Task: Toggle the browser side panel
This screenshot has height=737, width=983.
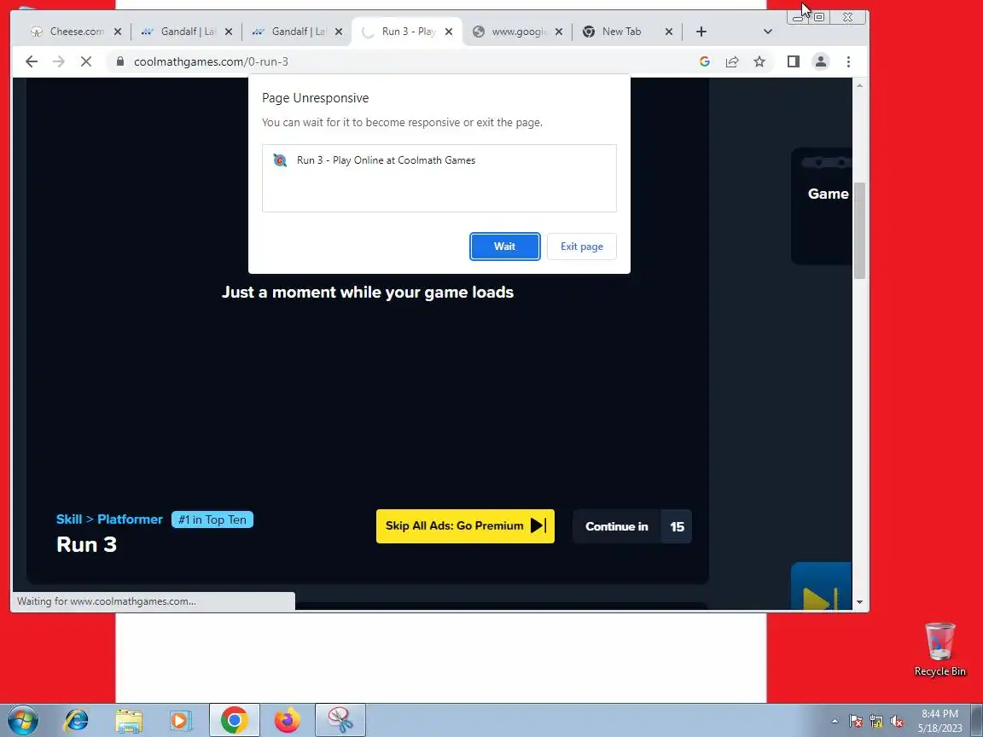Action: coord(793,61)
